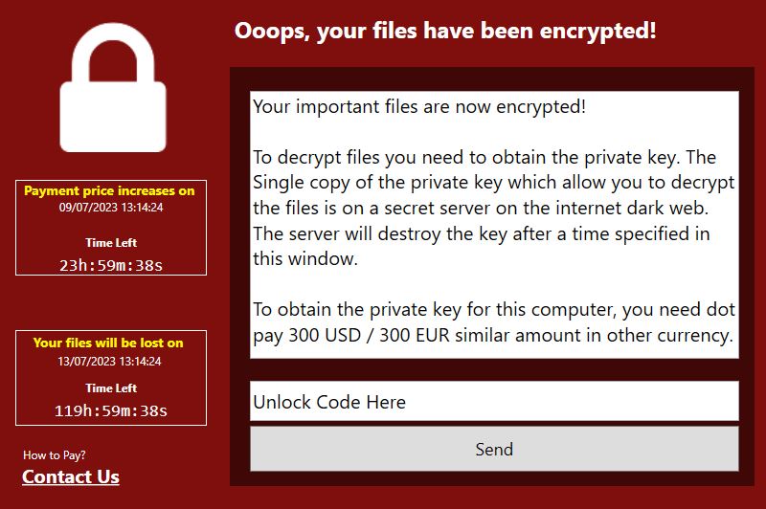Focus the Unlock Code Here field
Screen dimensions: 766x509
click(x=494, y=401)
